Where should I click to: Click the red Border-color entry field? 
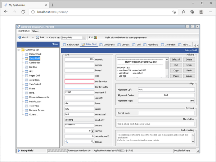80,81
